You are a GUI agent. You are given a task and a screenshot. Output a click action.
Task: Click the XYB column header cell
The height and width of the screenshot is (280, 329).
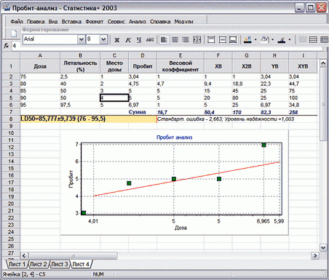(303, 66)
